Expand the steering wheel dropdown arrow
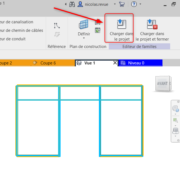This screenshot has width=180, height=170. click(175, 114)
